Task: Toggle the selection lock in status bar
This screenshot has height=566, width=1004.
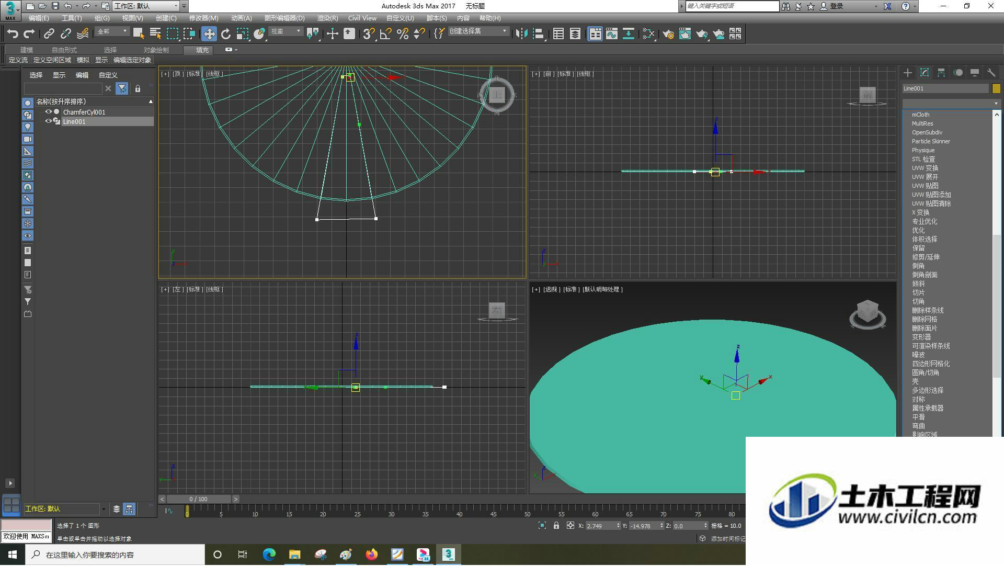Action: point(556,526)
